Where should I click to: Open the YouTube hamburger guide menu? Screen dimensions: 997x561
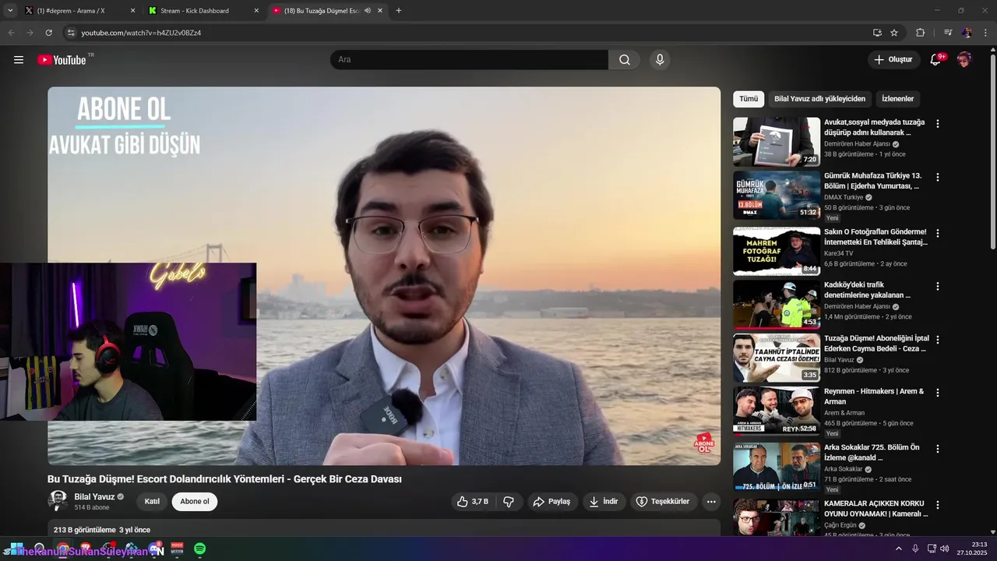pos(19,60)
